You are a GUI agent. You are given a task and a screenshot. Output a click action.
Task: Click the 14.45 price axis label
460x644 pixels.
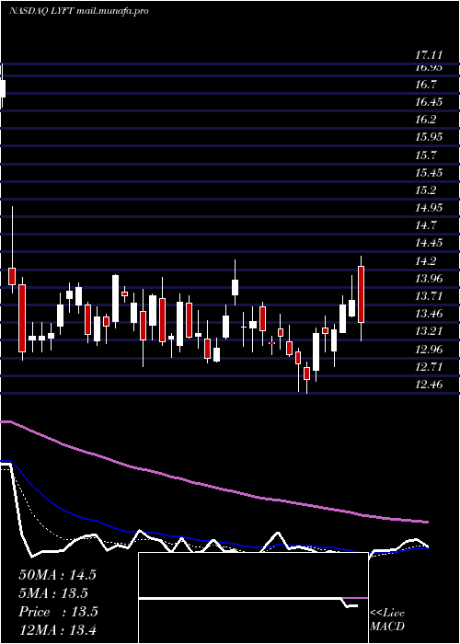[429, 243]
